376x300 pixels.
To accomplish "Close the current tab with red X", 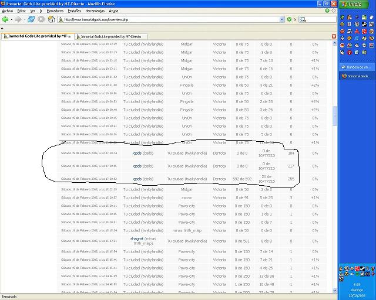I will point(334,36).
